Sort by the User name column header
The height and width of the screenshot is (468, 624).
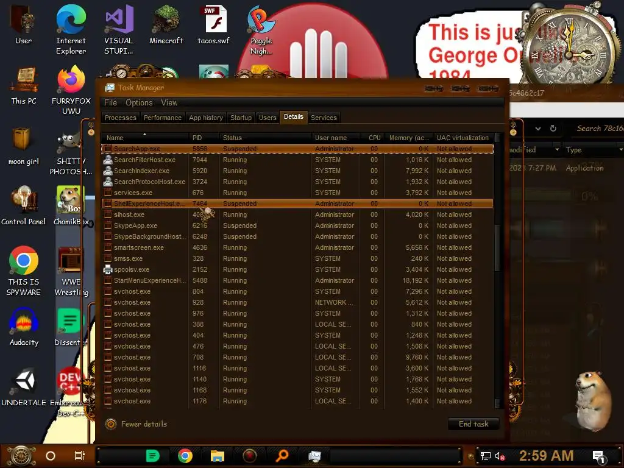(336, 138)
